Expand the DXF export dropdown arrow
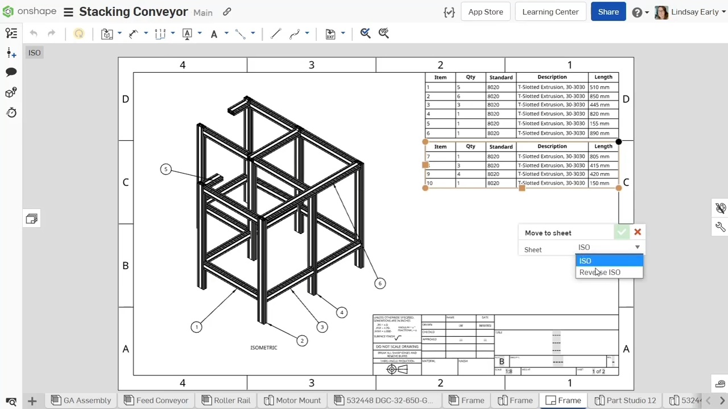Screen dimensions: 728x409 pos(343,34)
